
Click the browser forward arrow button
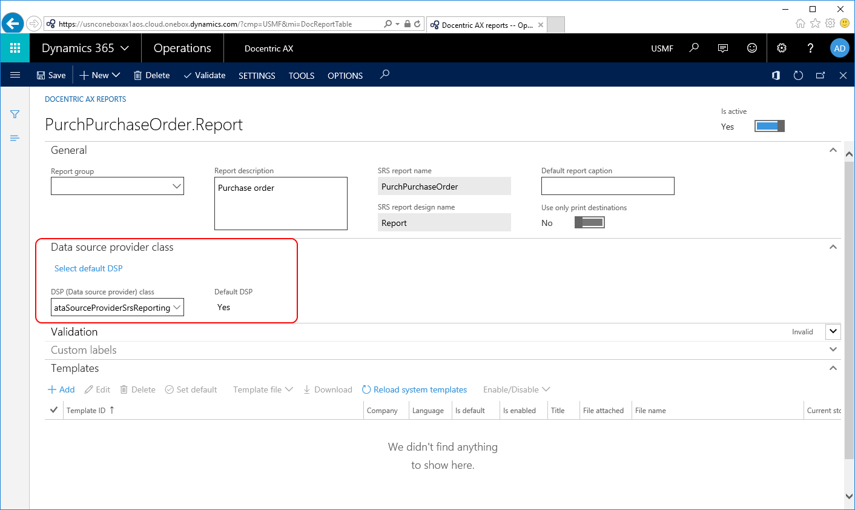34,24
